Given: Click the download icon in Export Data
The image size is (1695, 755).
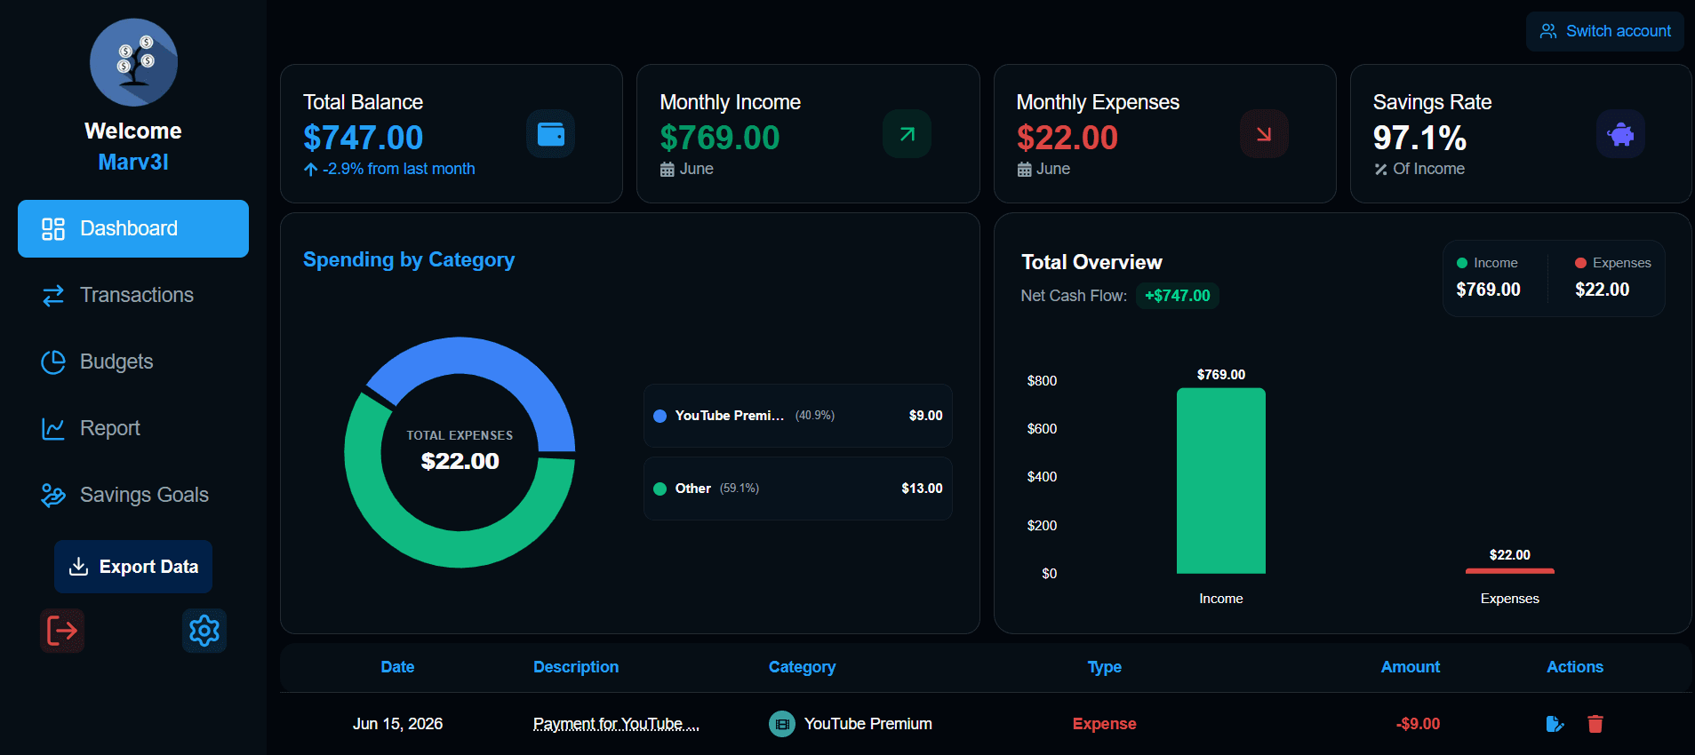Looking at the screenshot, I should (x=79, y=567).
